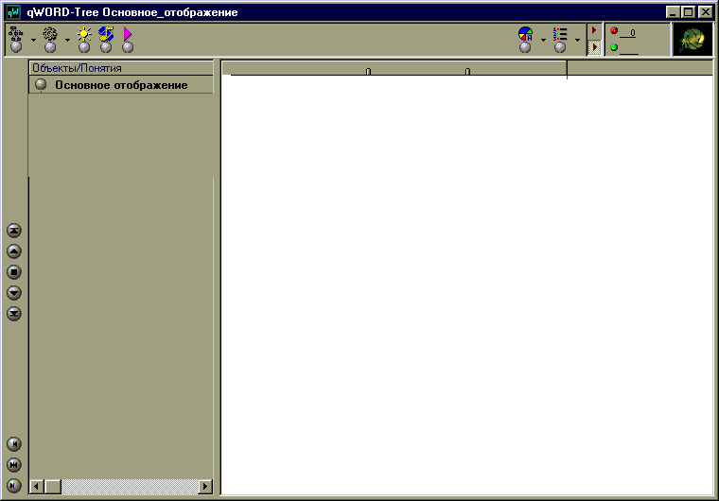Click the qW application icon in title bar
This screenshot has height=501, width=719.
13,12
